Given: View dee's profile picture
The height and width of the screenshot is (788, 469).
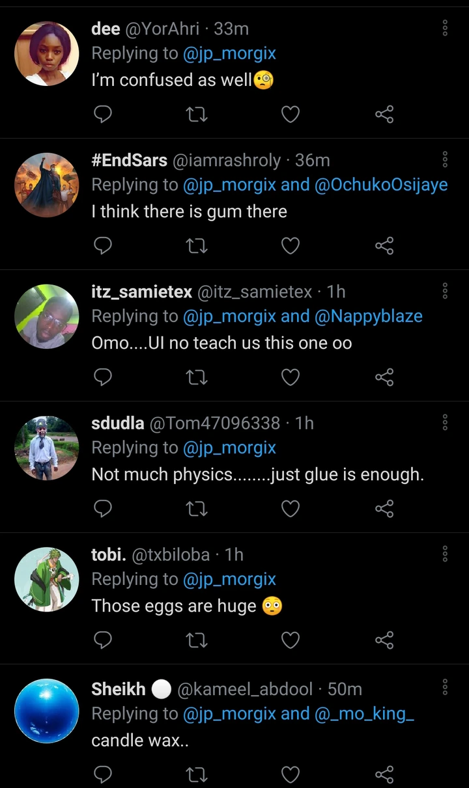Looking at the screenshot, I should (46, 53).
